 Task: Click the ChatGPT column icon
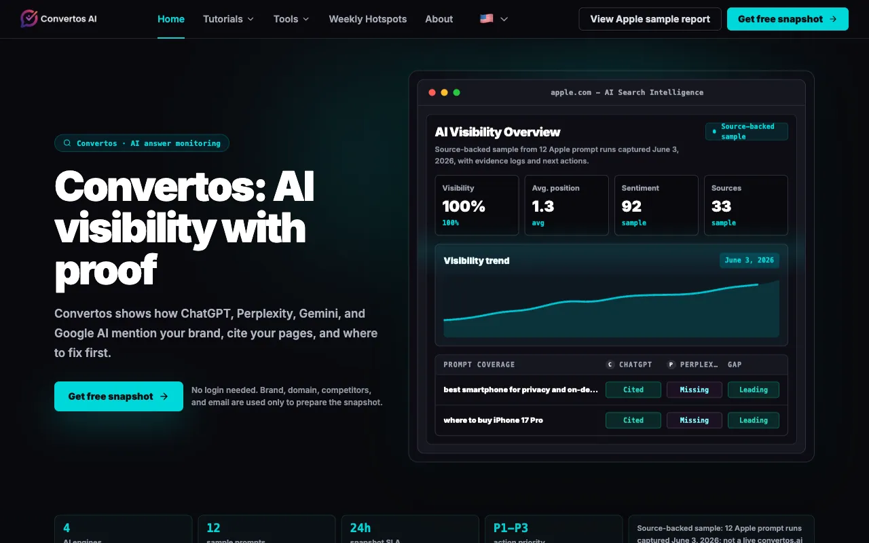610,364
